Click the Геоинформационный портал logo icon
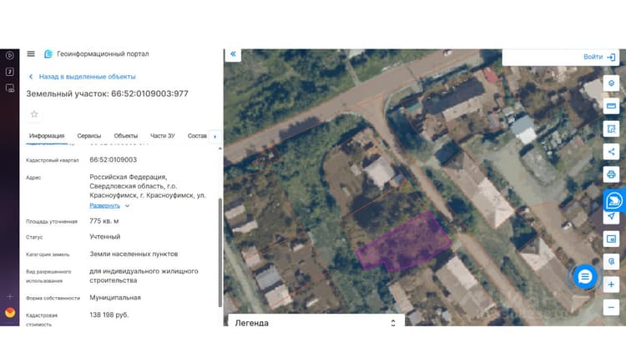The width and height of the screenshot is (626, 352). pyautogui.click(x=48, y=54)
